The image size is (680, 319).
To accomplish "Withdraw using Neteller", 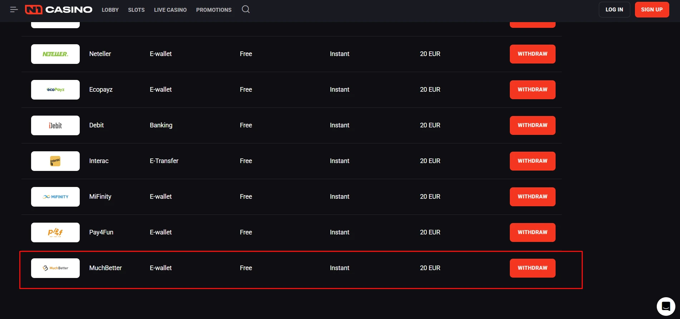I will pos(532,54).
